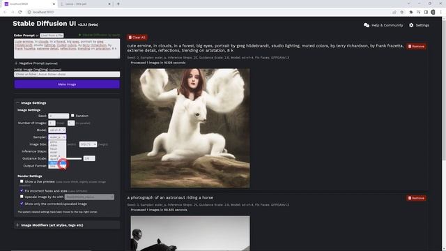Open the media control icon in the browser toolbar
446x251 pixels.
click(418, 13)
